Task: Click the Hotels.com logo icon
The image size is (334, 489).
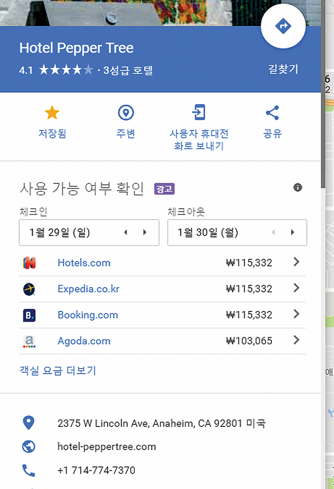Action: 29,263
